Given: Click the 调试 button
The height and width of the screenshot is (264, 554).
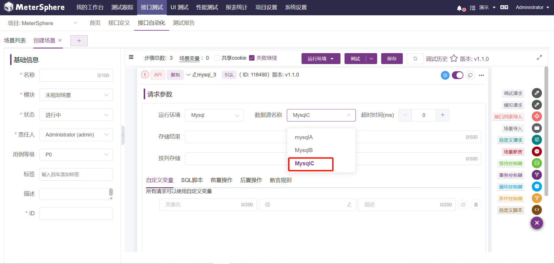Looking at the screenshot, I should coord(355,59).
